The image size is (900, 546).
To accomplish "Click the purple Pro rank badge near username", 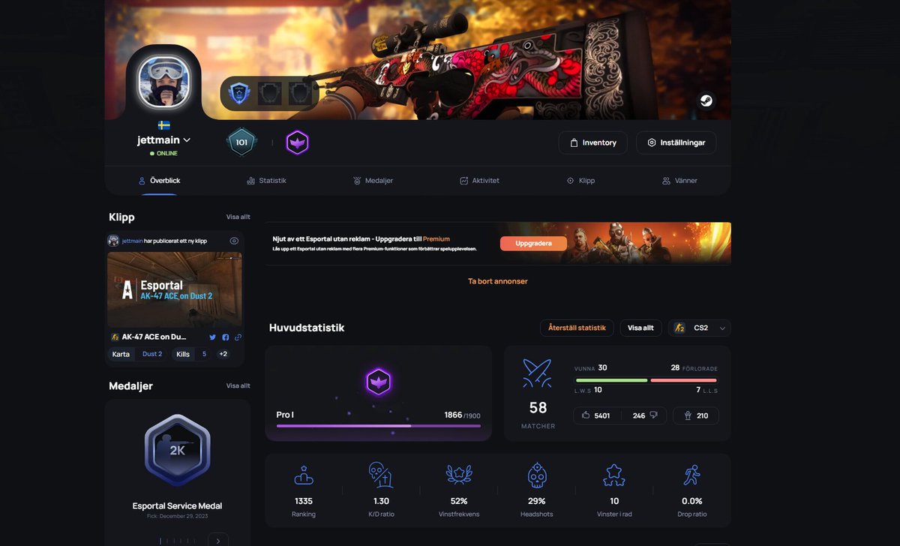I will [298, 142].
